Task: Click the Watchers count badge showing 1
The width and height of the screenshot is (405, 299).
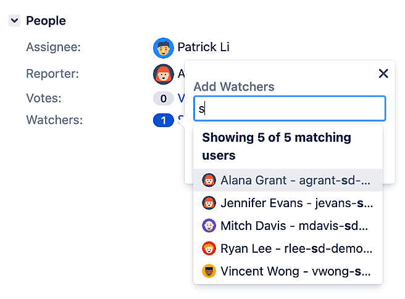Action: coord(163,120)
